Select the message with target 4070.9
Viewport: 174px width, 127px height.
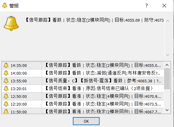pos(103,96)
